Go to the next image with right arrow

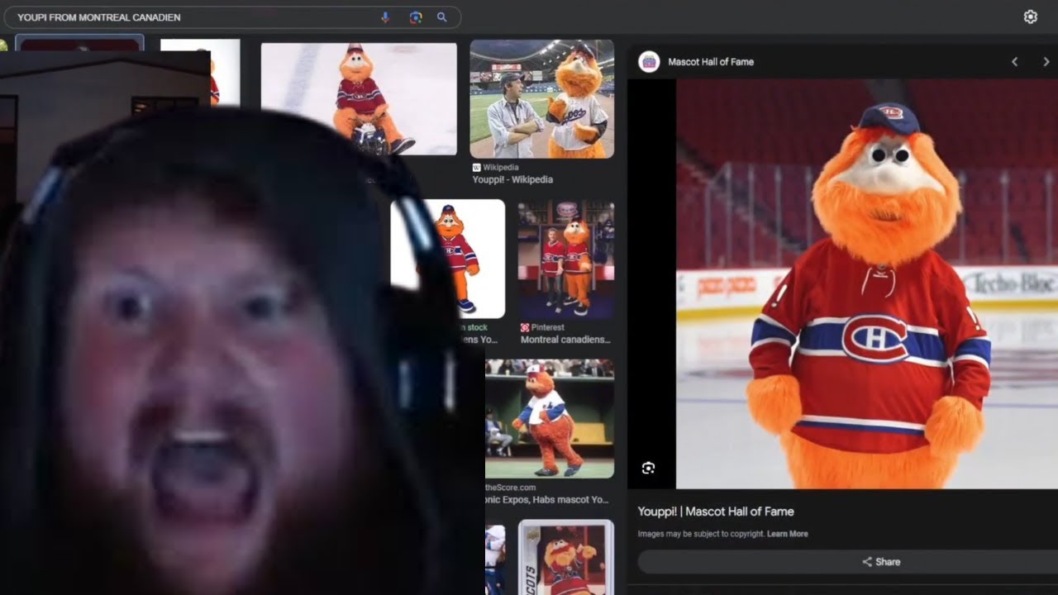tap(1046, 62)
